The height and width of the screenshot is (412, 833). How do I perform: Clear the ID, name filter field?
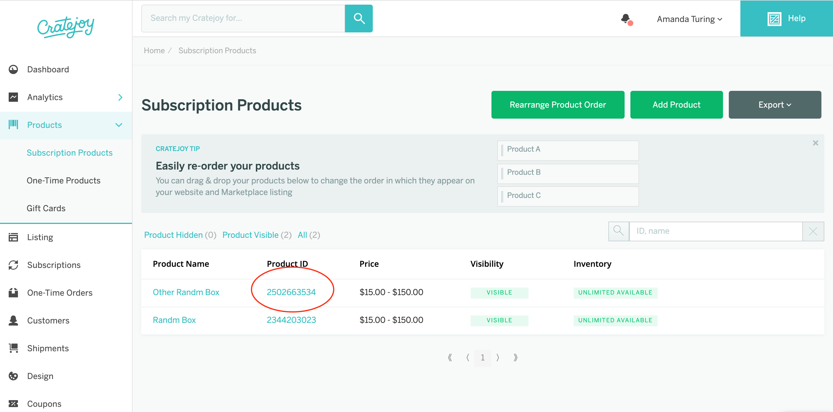(813, 231)
